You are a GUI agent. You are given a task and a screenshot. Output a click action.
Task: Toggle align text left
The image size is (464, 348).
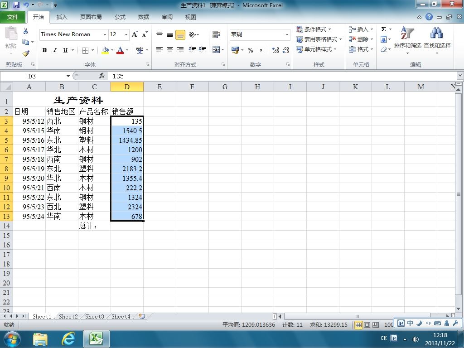tap(159, 50)
